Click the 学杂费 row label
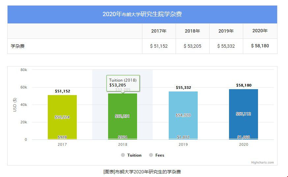Image resolution: width=288 pixels, height=177 pixels. coord(18,46)
